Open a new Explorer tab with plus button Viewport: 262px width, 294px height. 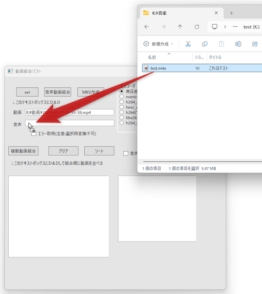[x=231, y=13]
